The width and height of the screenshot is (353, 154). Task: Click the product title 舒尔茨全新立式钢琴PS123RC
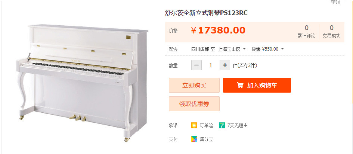click(x=206, y=13)
